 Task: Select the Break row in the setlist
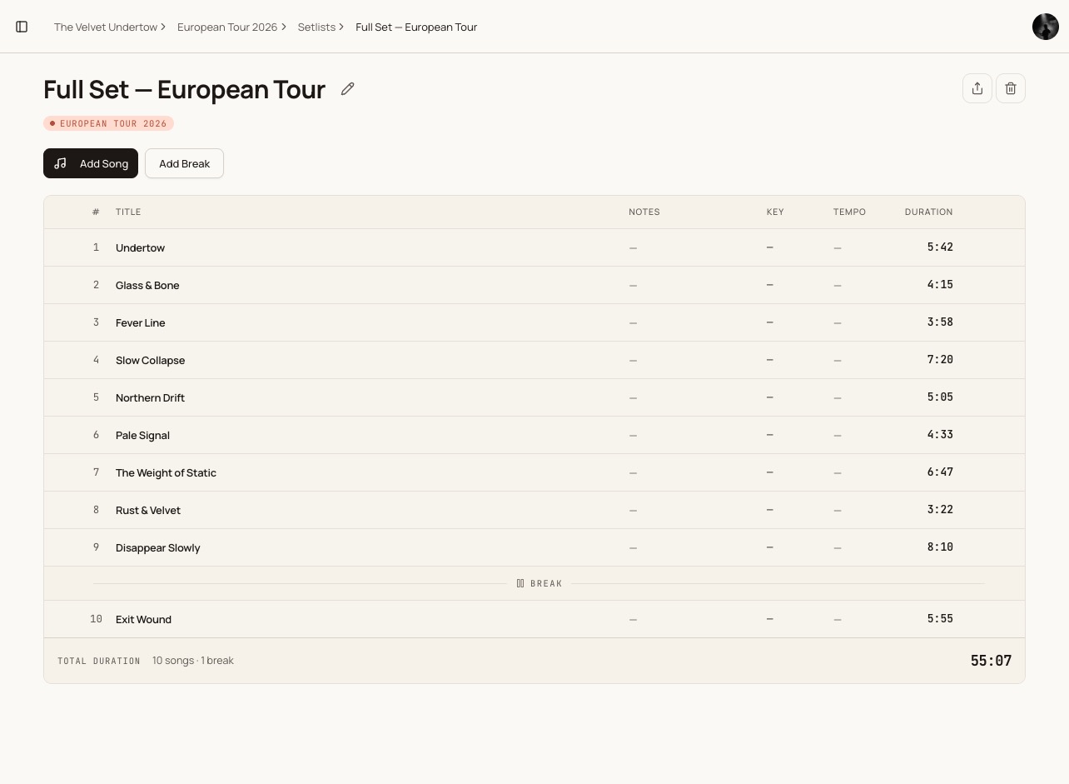[x=534, y=583]
